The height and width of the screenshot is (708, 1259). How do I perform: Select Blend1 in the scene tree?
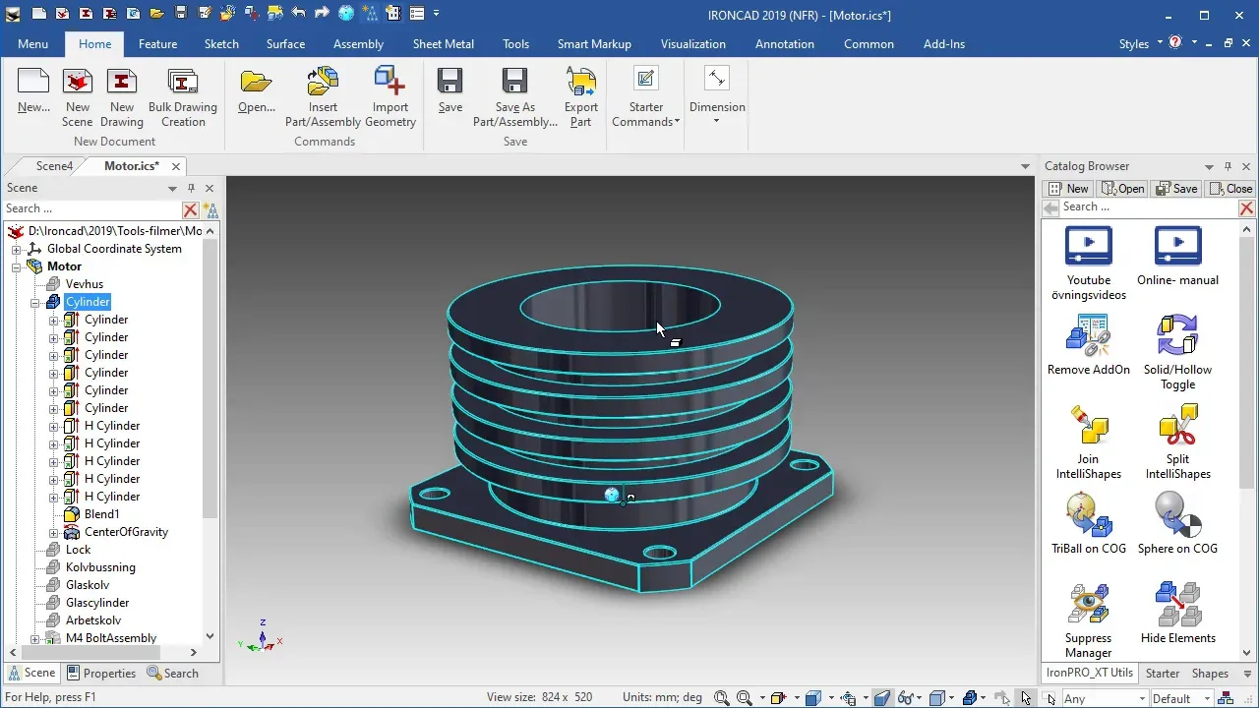point(101,514)
